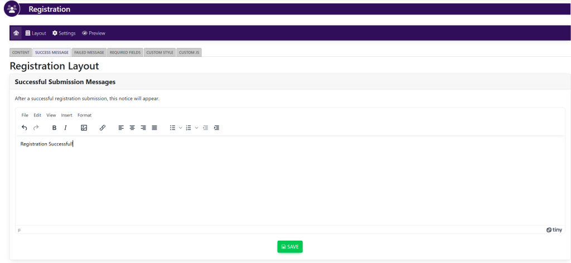571x263 pixels.
Task: Justify the text alignment
Action: coord(154,128)
